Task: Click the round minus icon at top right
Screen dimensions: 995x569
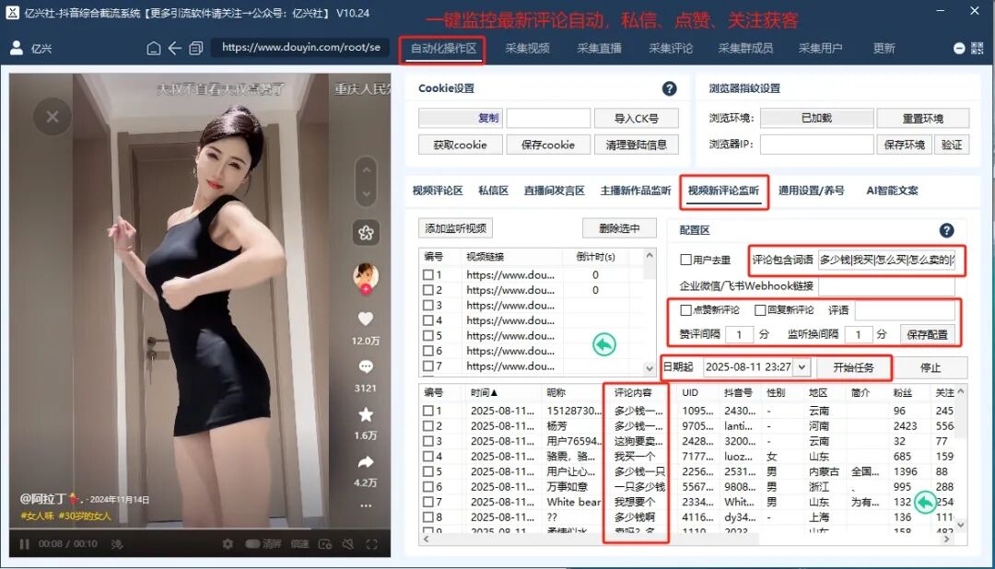Action: pyautogui.click(x=959, y=48)
